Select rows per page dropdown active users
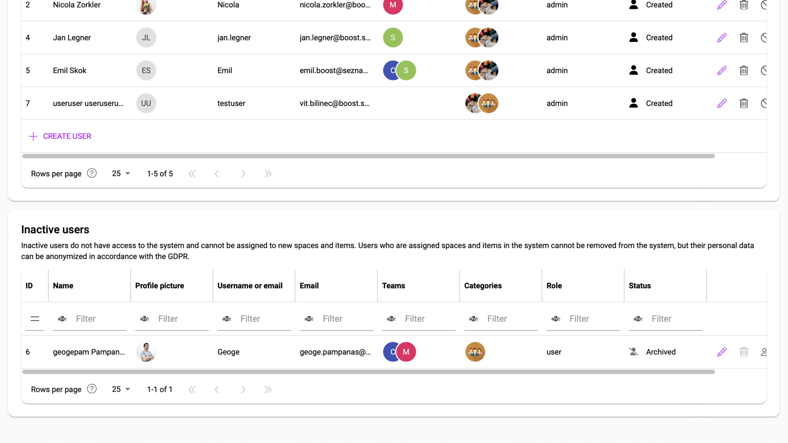 point(120,173)
